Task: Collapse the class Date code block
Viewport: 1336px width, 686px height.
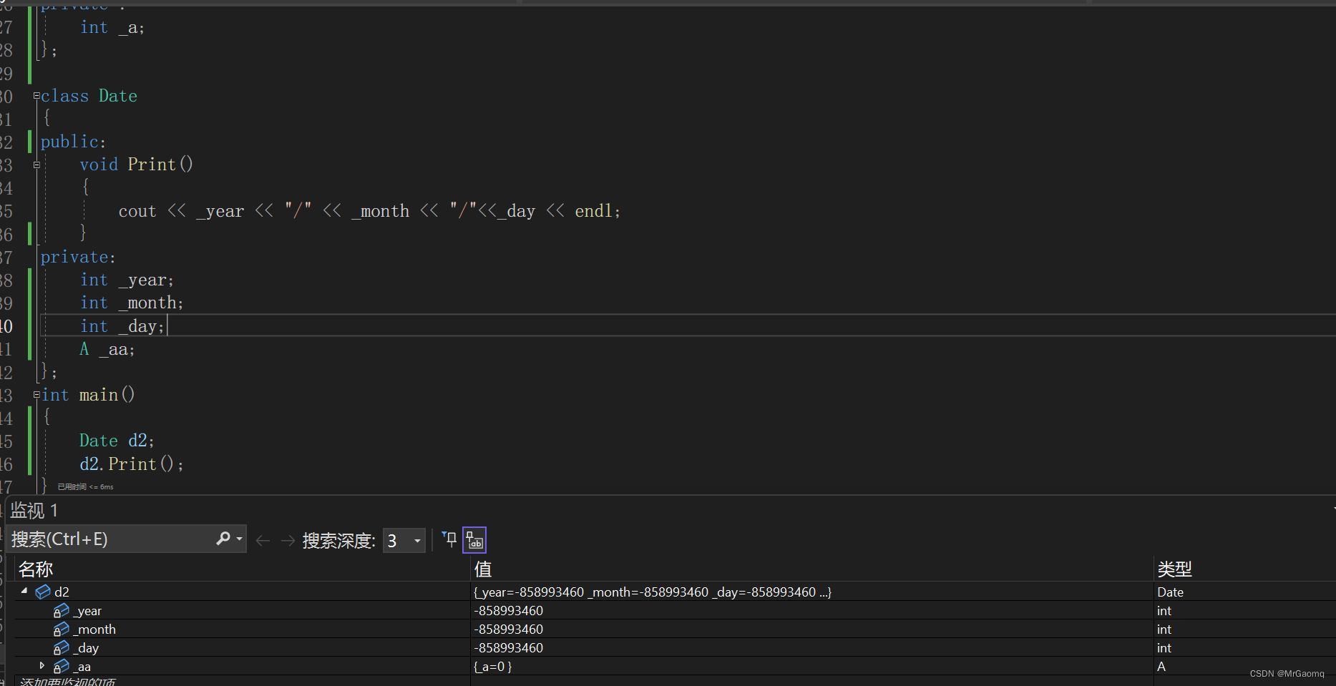Action: (36, 95)
